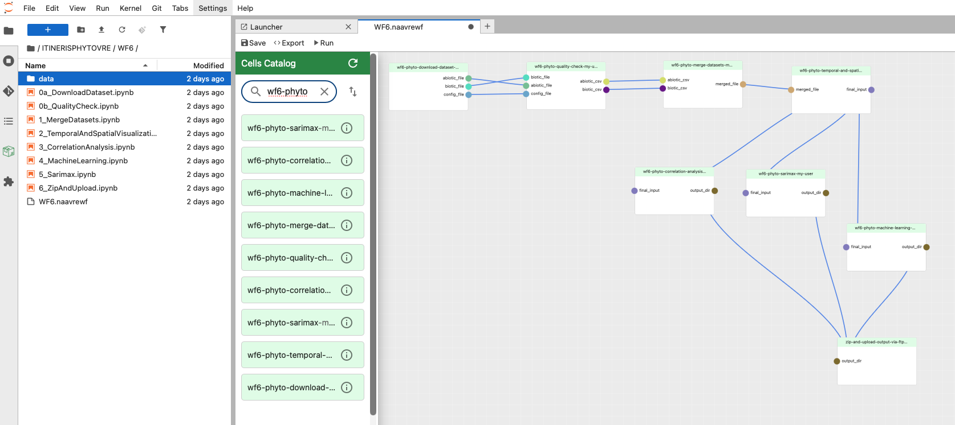
Task: Sort files by the Modified column
Action: point(208,65)
